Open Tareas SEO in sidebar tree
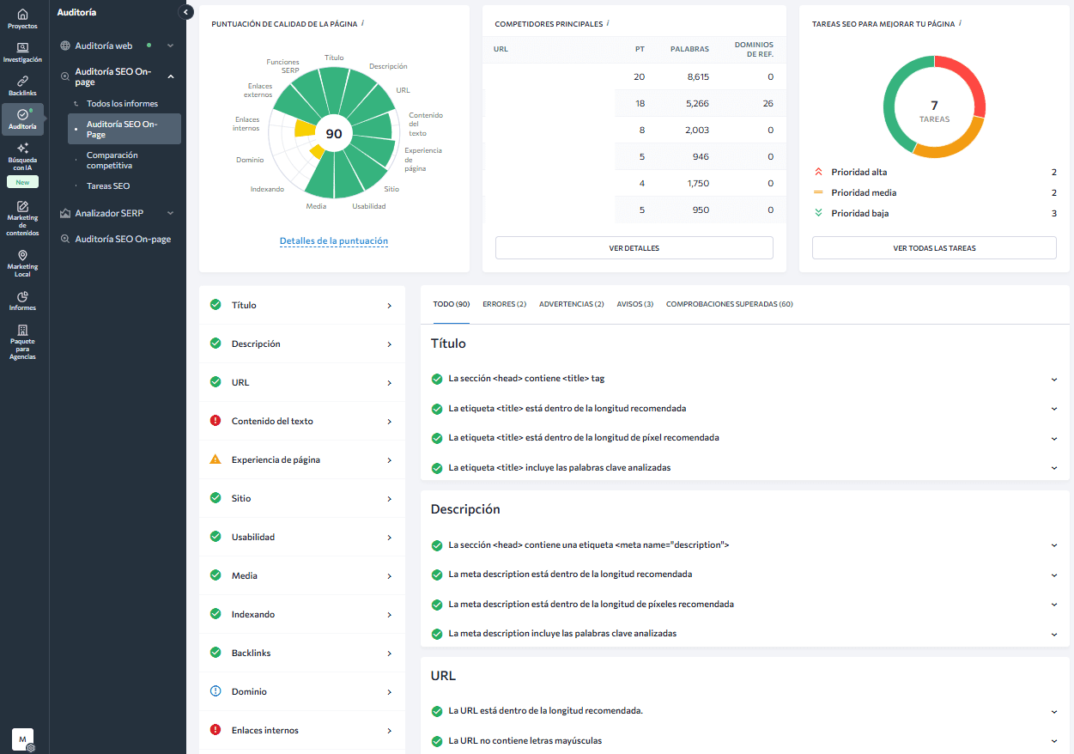 pos(108,185)
